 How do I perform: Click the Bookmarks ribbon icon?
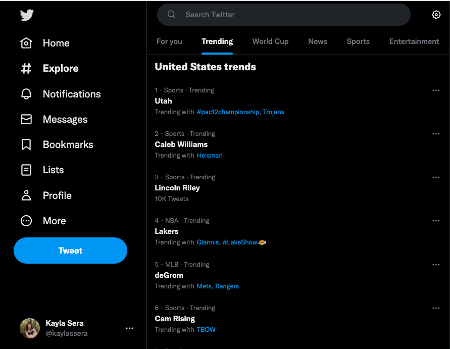click(x=26, y=144)
